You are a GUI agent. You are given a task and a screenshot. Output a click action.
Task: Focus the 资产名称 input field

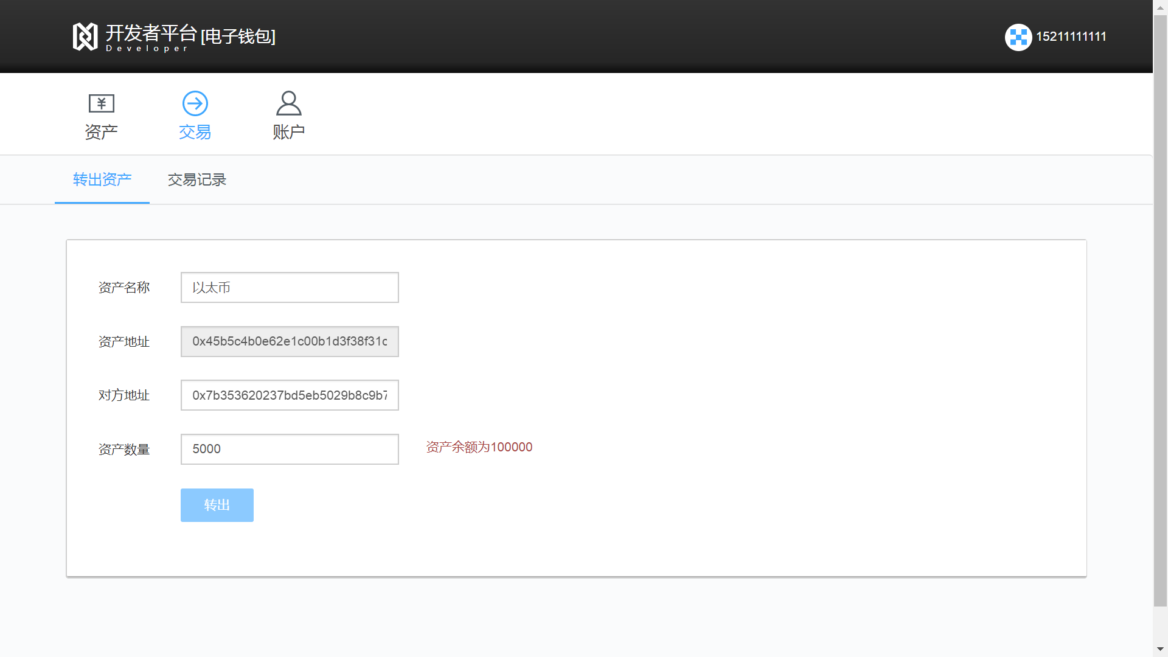click(x=290, y=287)
